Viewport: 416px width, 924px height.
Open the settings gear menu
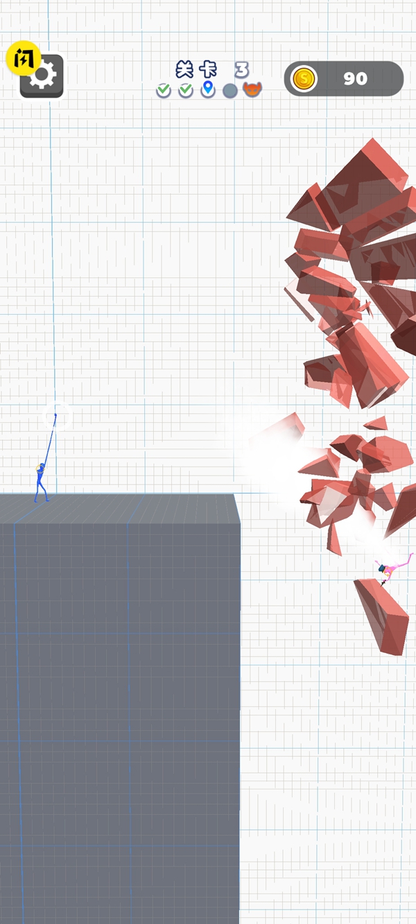pyautogui.click(x=42, y=77)
